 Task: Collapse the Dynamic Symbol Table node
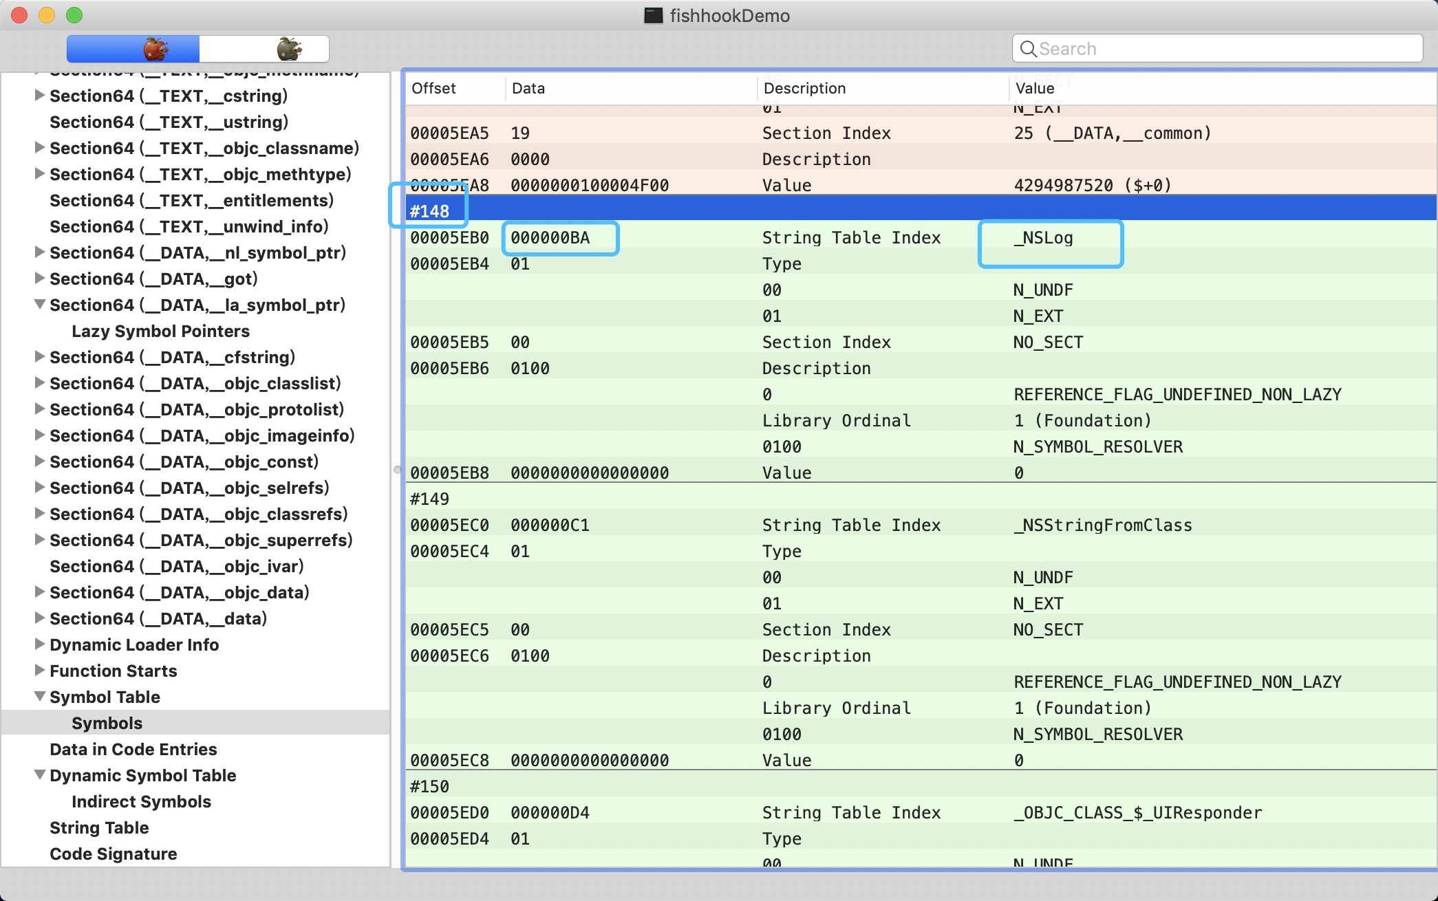pos(40,775)
